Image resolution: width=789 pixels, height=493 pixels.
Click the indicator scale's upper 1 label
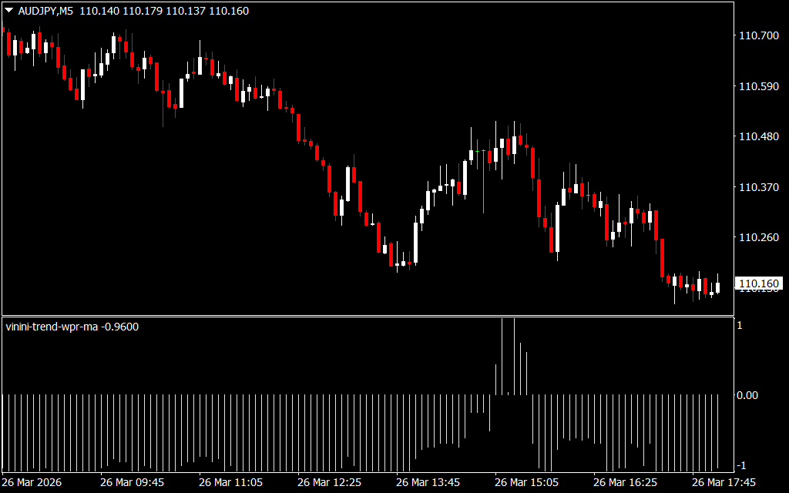[x=740, y=326]
